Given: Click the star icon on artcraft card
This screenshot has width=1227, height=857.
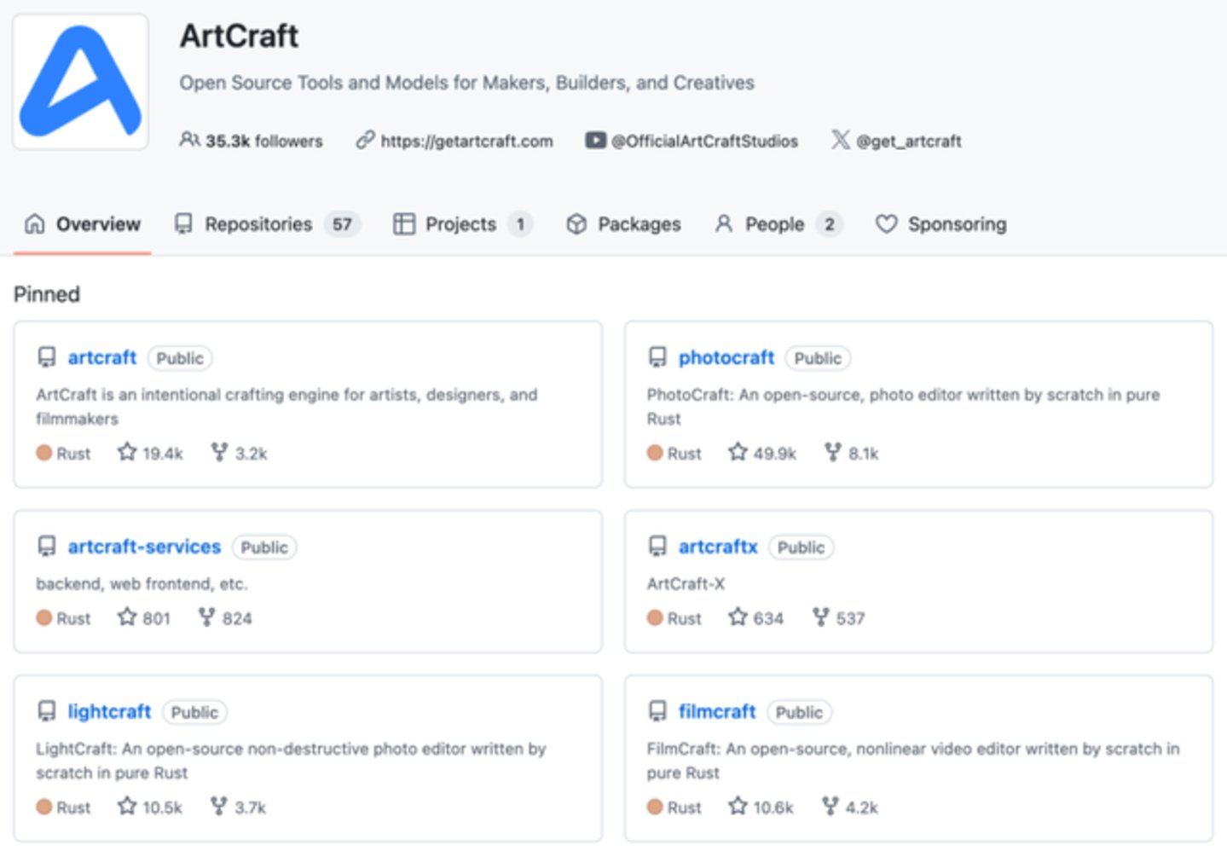Looking at the screenshot, I should [x=127, y=452].
